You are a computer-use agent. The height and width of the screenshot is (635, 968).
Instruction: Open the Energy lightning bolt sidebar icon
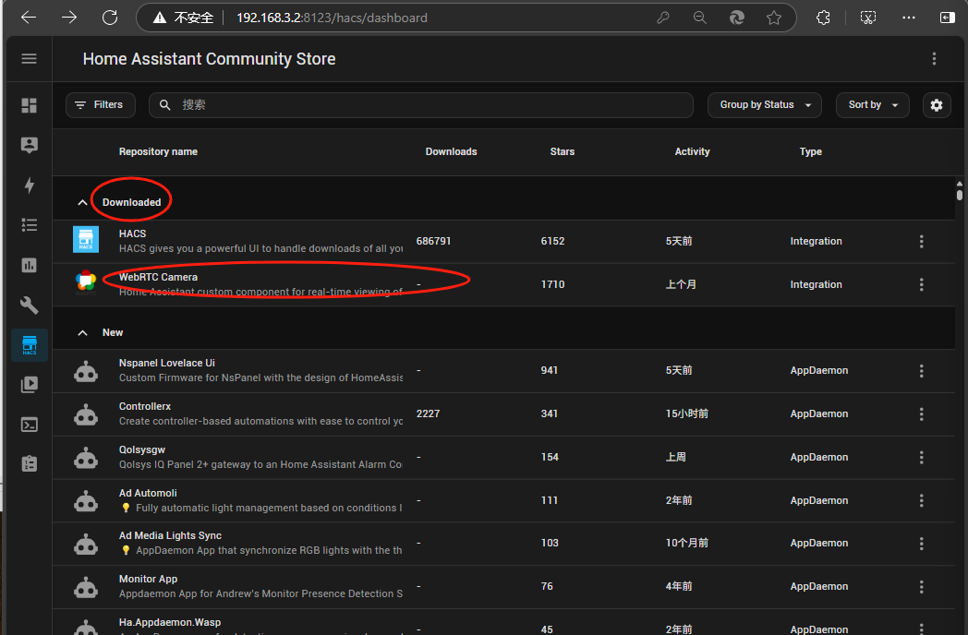coord(29,186)
